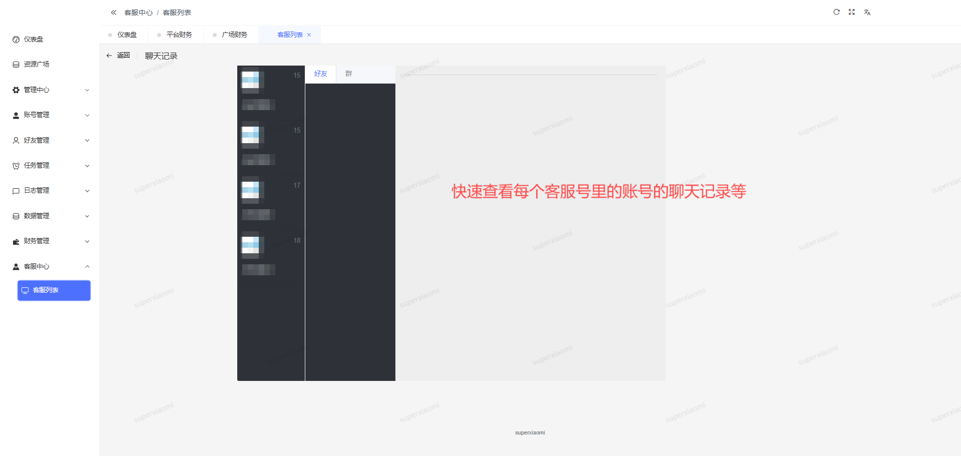The height and width of the screenshot is (456, 961).
Task: Click the 好友管理 user outline icon
Action: (x=16, y=141)
